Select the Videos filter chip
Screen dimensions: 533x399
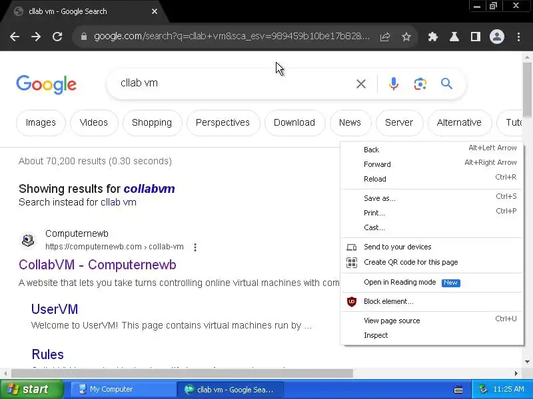(94, 122)
